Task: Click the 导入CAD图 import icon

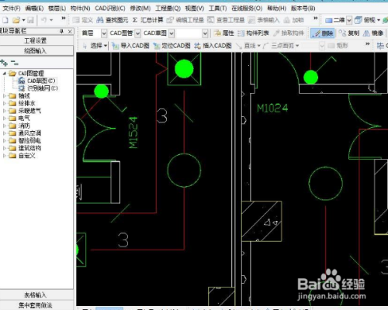Action: [x=130, y=46]
